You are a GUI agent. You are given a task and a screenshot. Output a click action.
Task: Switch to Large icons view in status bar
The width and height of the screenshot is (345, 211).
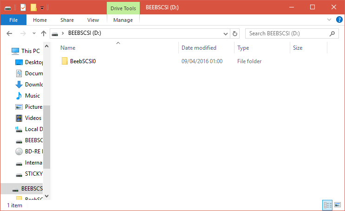tap(338, 205)
